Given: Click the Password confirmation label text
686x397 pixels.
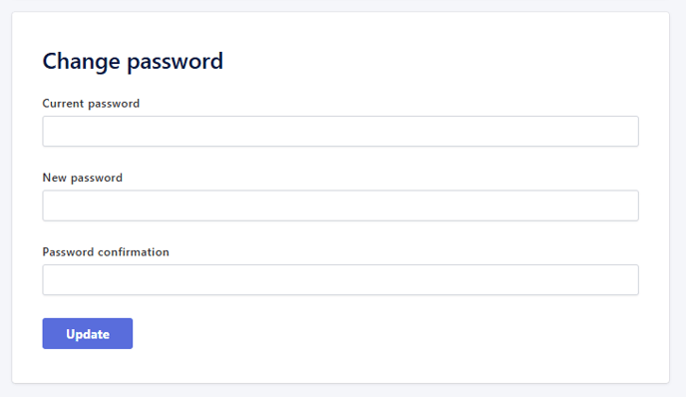Looking at the screenshot, I should (106, 252).
